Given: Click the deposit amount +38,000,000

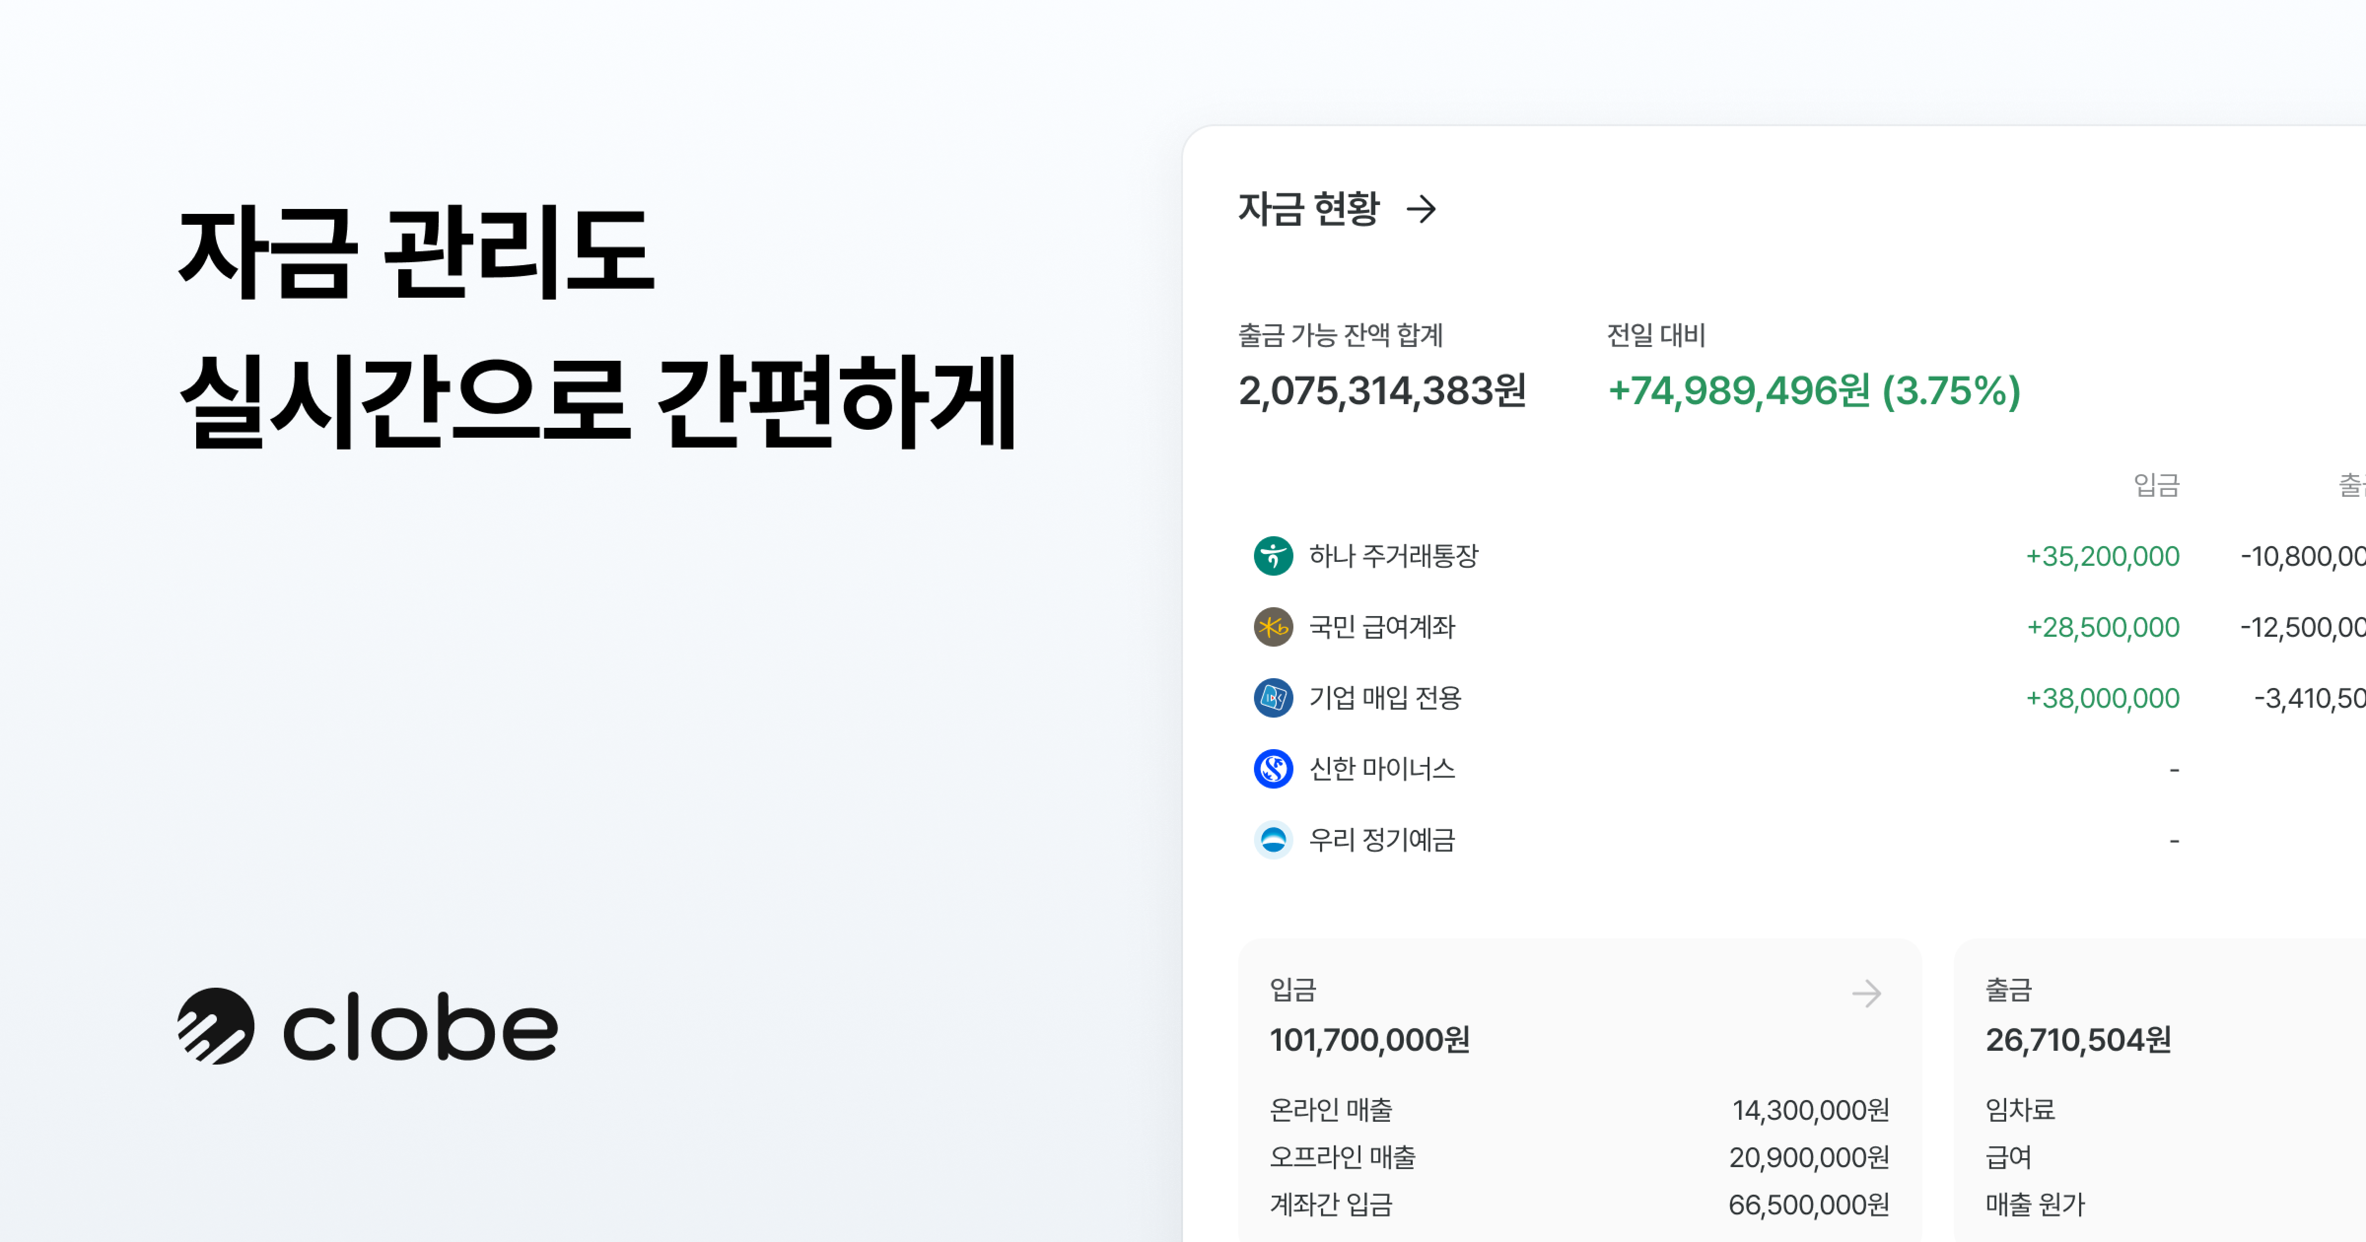Looking at the screenshot, I should tap(2102, 698).
